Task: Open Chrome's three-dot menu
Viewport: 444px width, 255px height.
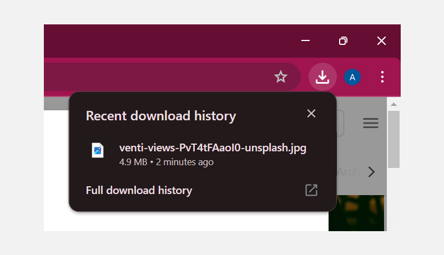Action: click(x=382, y=77)
